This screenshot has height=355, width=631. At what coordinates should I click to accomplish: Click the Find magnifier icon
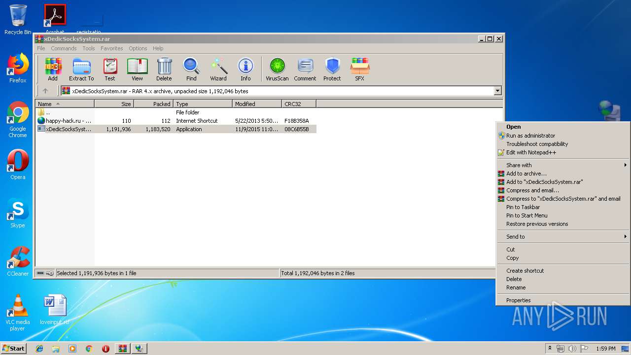pyautogui.click(x=191, y=69)
